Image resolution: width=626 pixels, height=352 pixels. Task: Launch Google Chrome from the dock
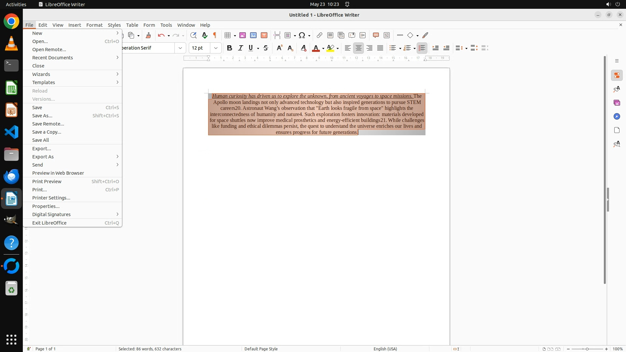coord(11,22)
